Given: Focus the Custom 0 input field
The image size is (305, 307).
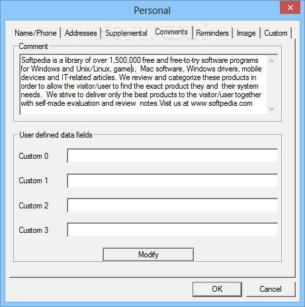Looking at the screenshot, I should pyautogui.click(x=172, y=155).
